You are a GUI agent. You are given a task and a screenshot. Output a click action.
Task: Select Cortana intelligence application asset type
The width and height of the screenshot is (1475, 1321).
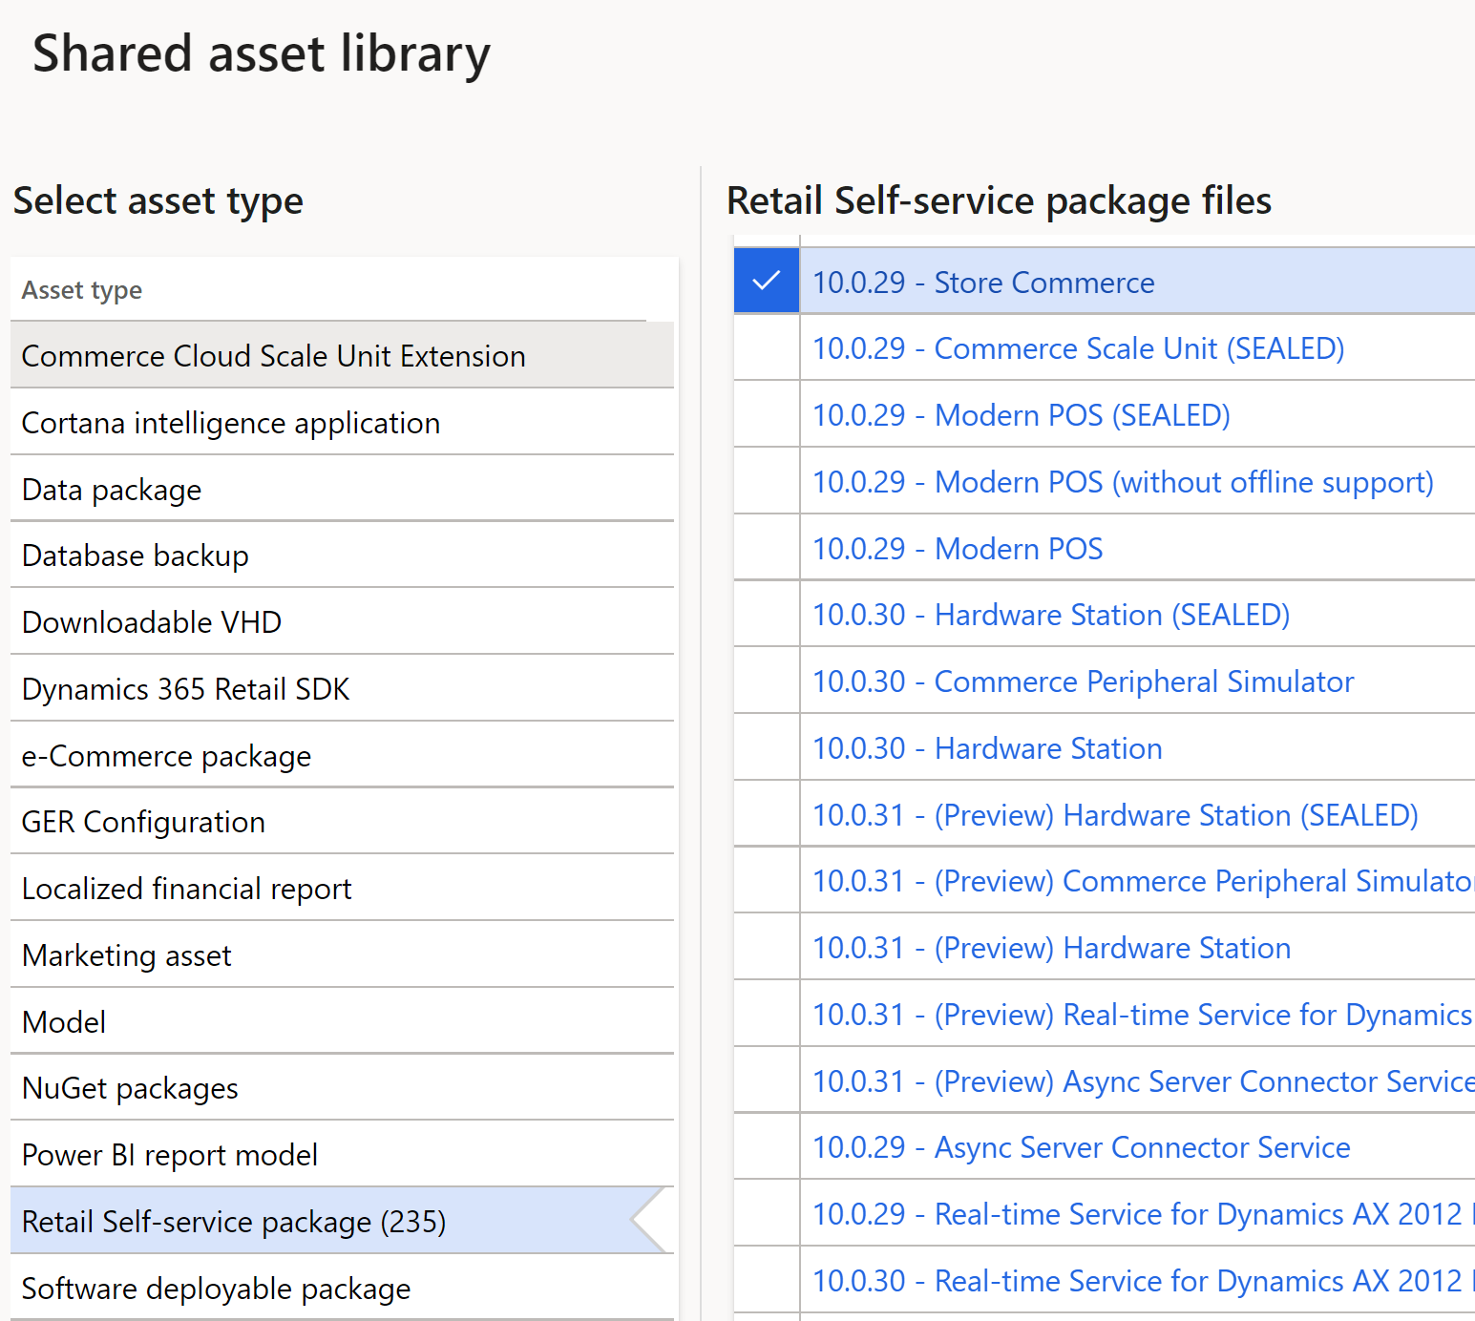[342, 422]
